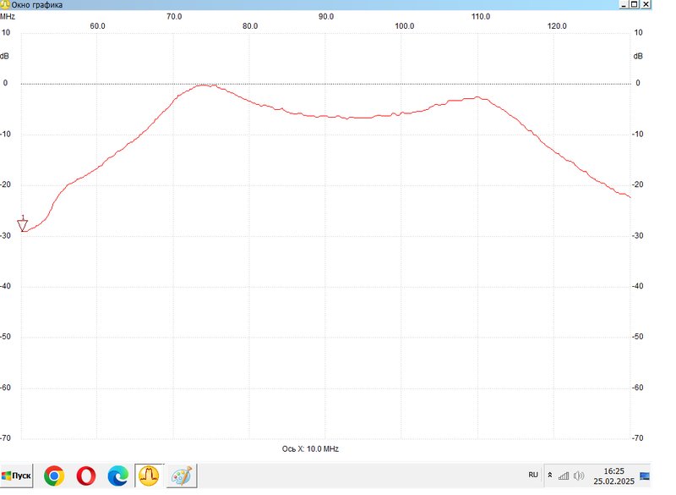676x495 pixels.
Task: Open Google Chrome from the taskbar
Action: click(x=54, y=476)
